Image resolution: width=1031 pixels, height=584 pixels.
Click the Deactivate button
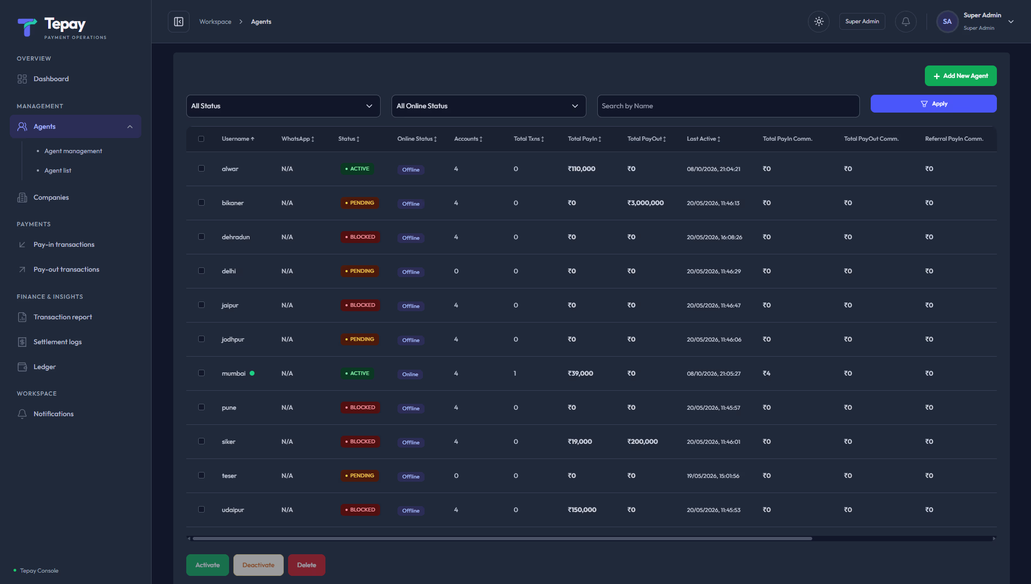tap(258, 565)
